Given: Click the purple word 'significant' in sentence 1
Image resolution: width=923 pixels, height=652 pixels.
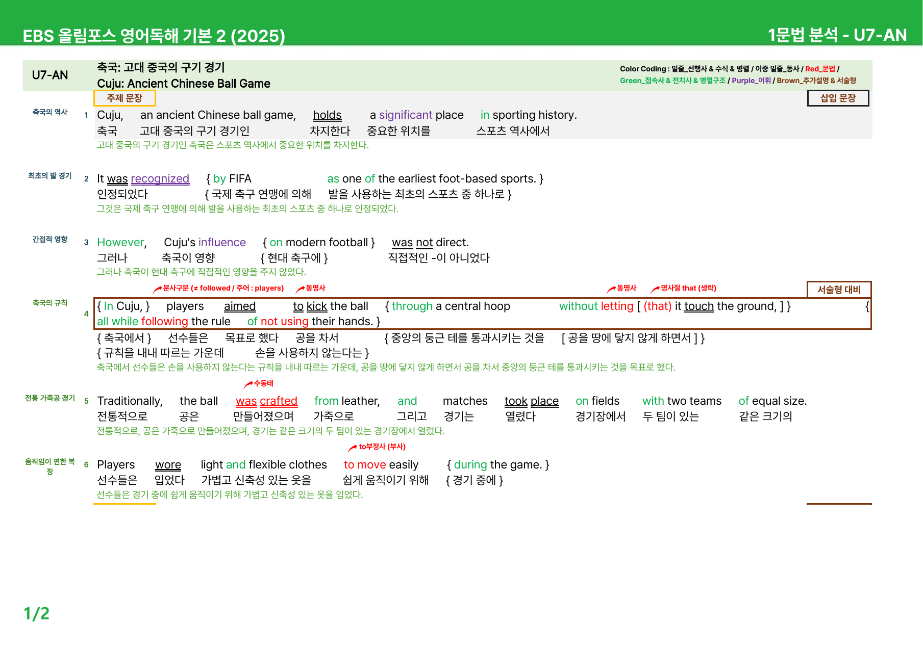Looking at the screenshot, I should (406, 115).
